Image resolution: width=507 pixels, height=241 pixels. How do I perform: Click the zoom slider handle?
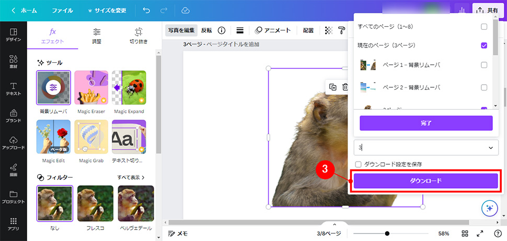point(387,234)
